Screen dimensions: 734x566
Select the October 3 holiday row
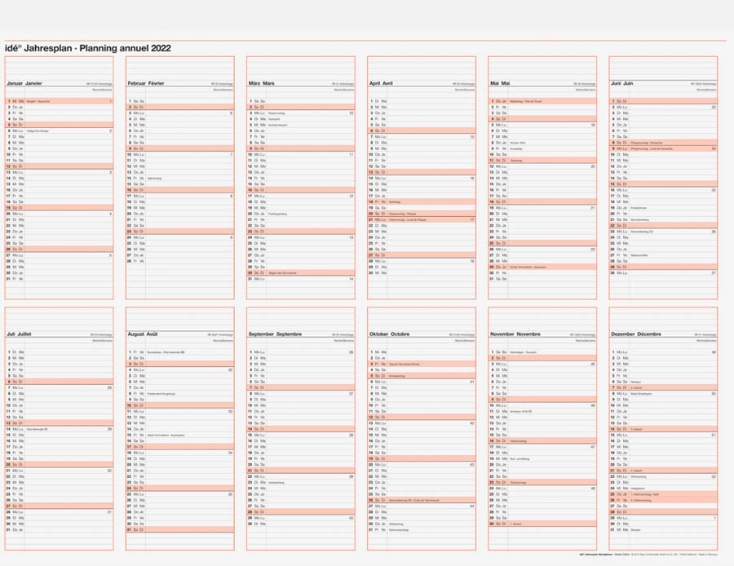click(421, 364)
